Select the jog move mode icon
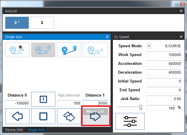Screen dimensions: 187x135 tap(17, 50)
